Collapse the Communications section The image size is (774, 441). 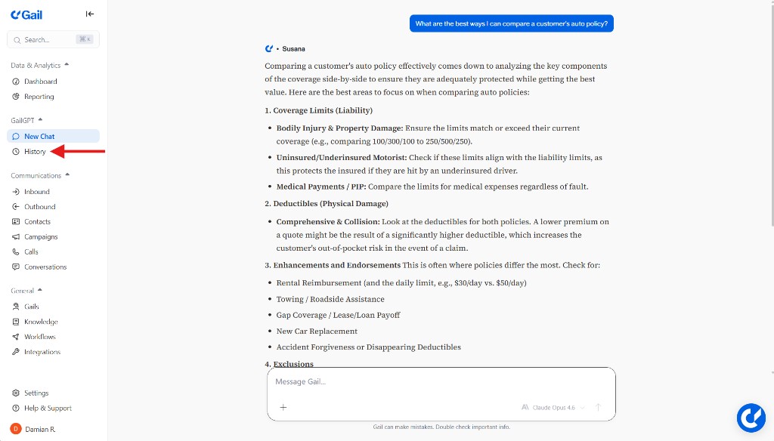click(x=67, y=175)
